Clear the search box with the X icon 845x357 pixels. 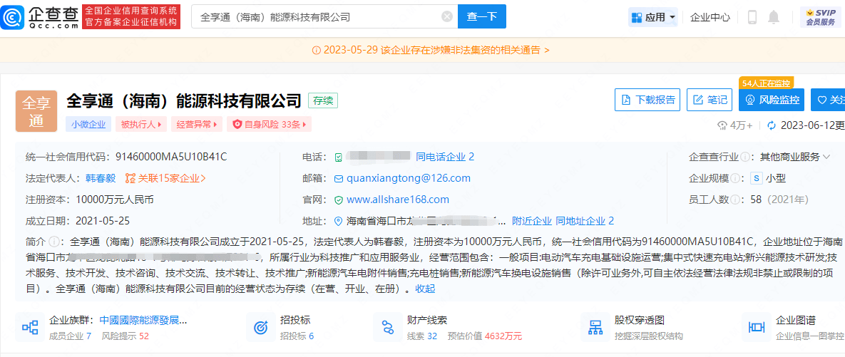pos(447,16)
